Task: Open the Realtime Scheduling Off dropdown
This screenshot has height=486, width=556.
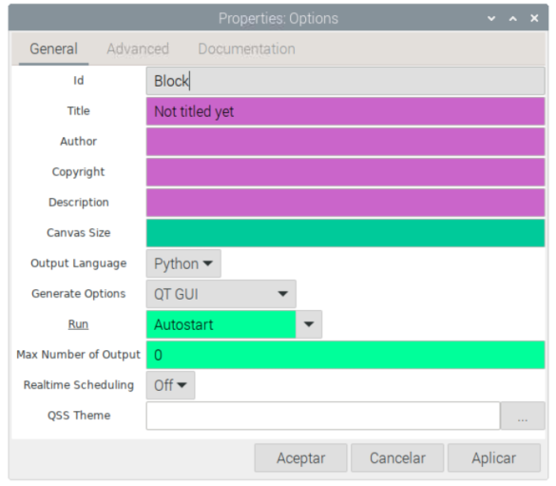Action: tap(170, 385)
